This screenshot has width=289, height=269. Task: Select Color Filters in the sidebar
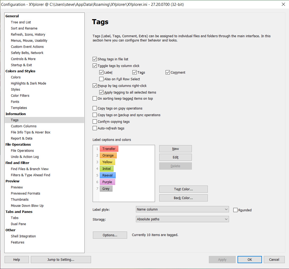tap(20, 96)
